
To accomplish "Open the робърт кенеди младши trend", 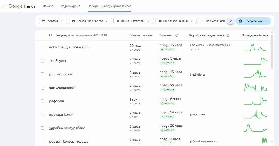I will pos(69,142).
